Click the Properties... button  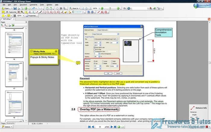tap(32, 16)
